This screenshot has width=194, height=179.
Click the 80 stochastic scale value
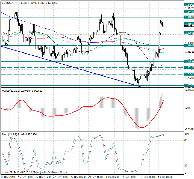(186, 140)
